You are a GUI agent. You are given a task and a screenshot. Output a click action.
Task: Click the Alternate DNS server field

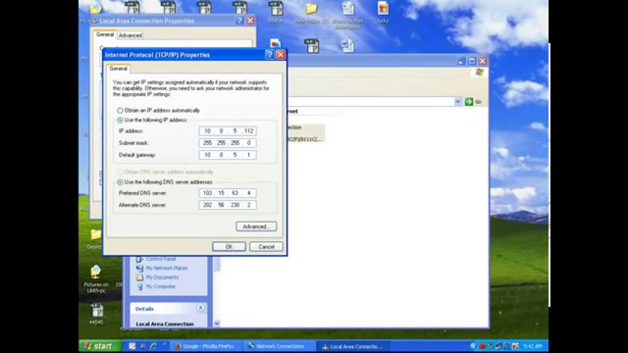228,204
